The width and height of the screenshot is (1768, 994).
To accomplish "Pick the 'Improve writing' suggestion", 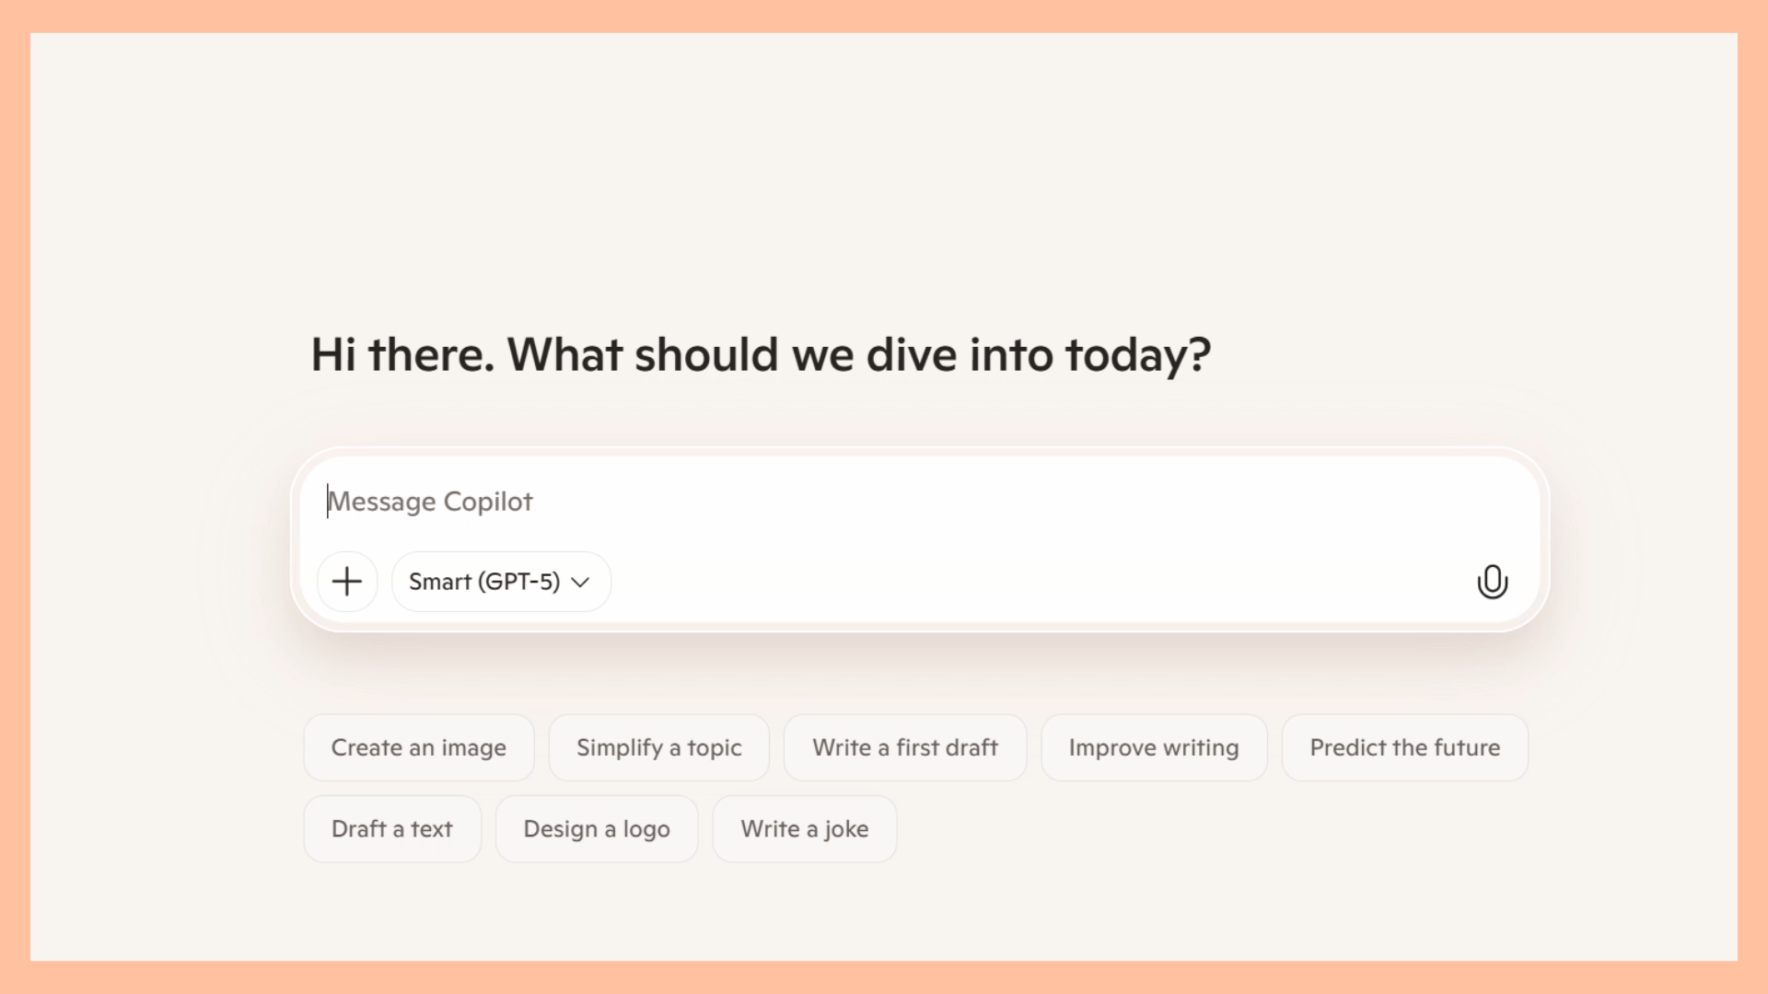I will [1154, 747].
